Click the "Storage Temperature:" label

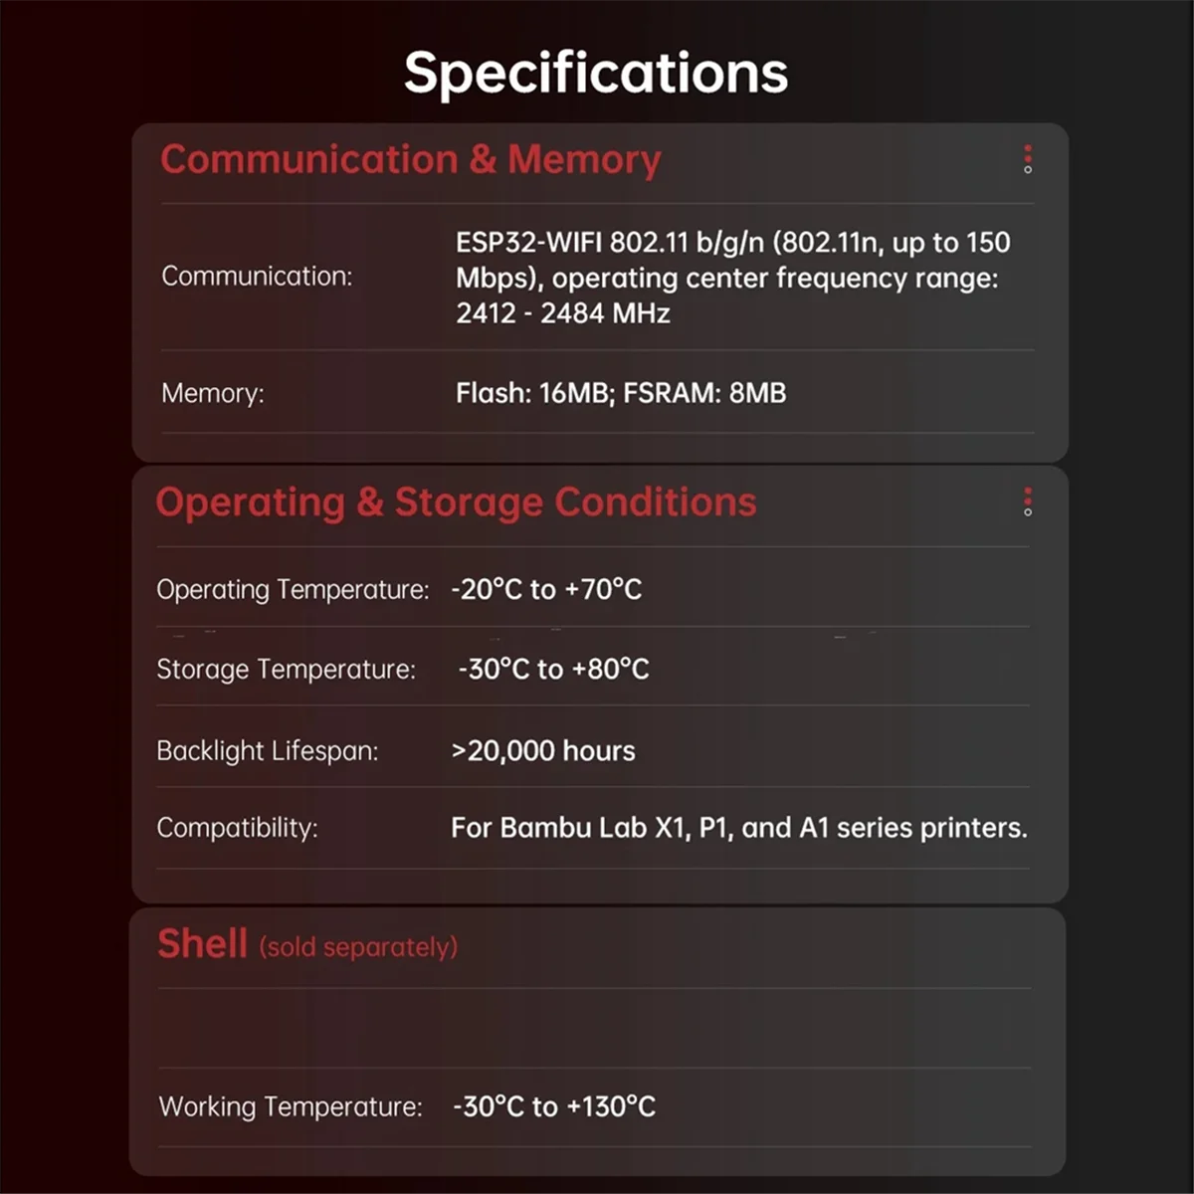click(286, 669)
